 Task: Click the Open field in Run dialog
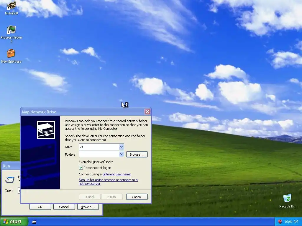click(19, 190)
